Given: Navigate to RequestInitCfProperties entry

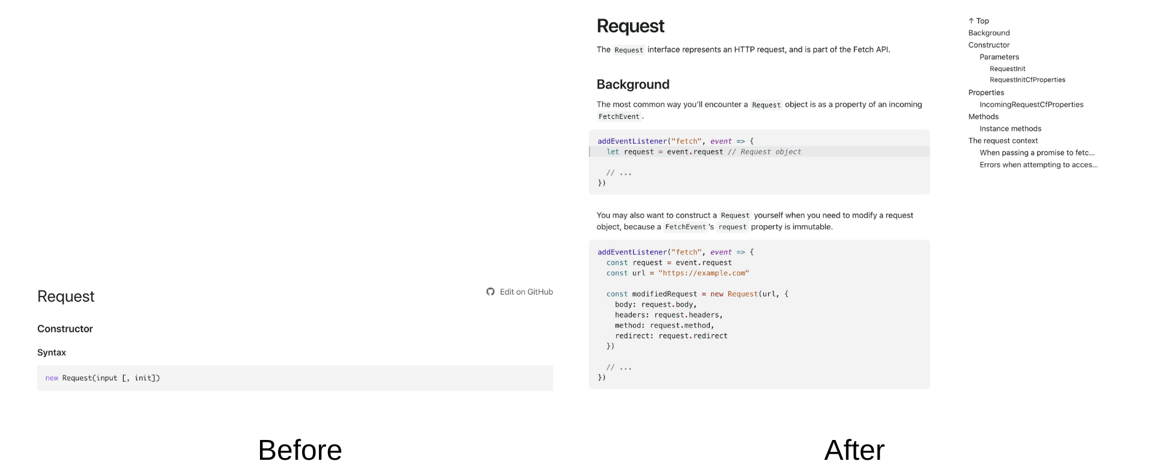Looking at the screenshot, I should click(x=1027, y=80).
